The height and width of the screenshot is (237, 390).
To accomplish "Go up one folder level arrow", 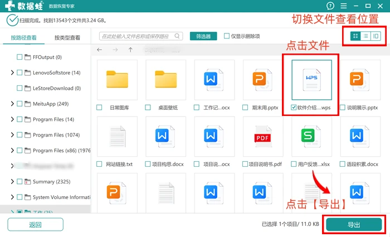I will point(130,50).
